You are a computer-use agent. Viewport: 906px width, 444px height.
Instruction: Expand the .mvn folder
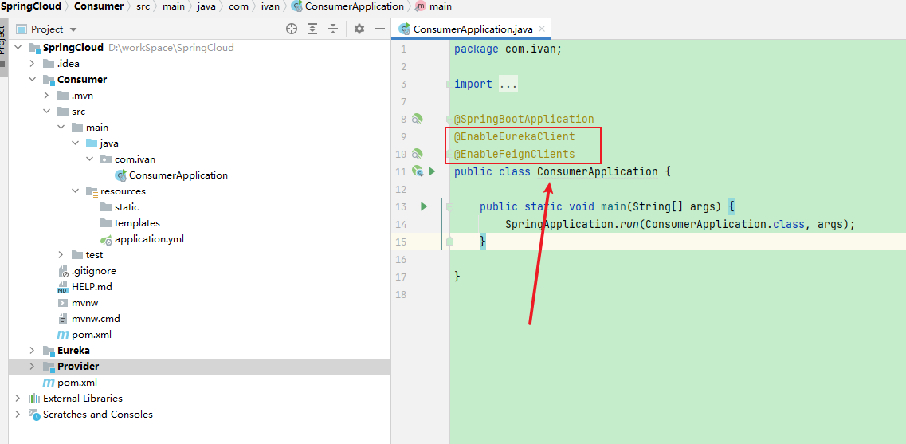coord(46,96)
